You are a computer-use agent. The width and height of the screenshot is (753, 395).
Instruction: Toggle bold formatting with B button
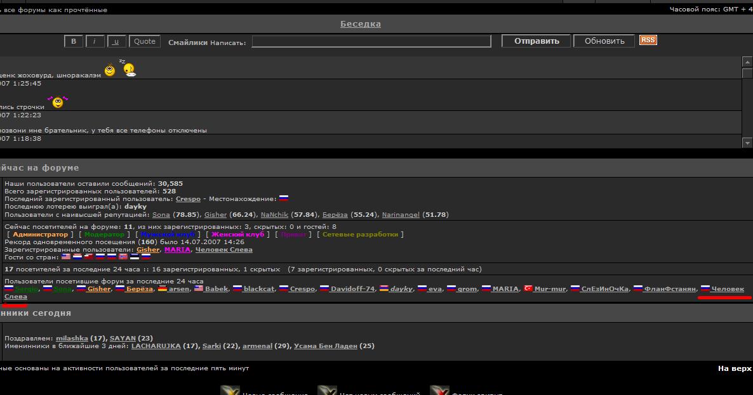pos(74,41)
